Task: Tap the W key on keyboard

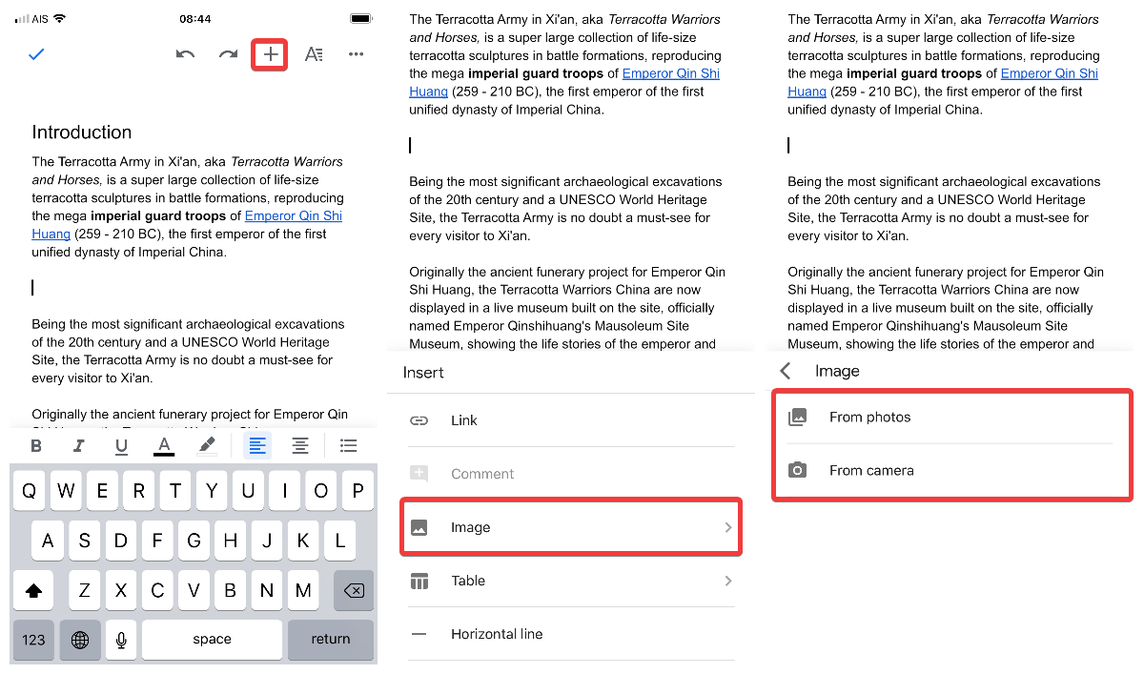Action: [x=66, y=491]
